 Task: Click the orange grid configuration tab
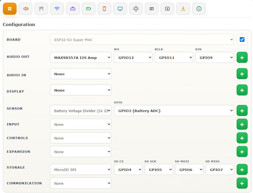pos(10,9)
